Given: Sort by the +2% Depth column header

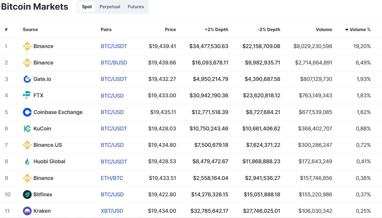Looking at the screenshot, I should click(216, 30).
